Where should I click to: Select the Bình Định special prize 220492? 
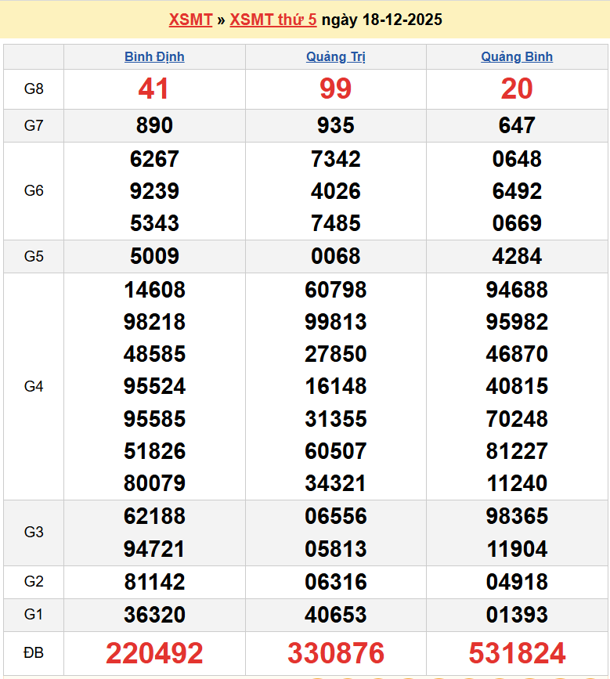click(x=154, y=652)
